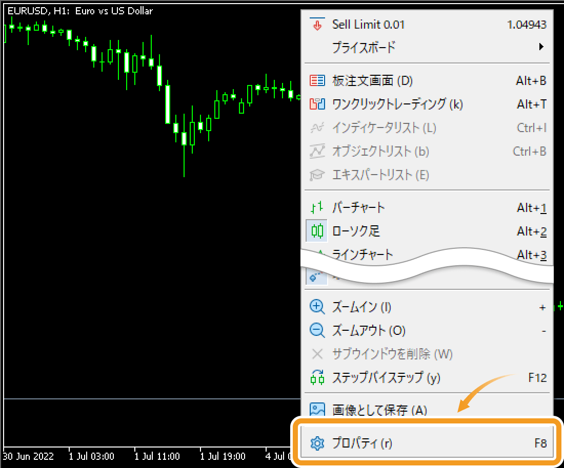
Task: Click the ローソク足 candlestick icon
Action: click(317, 230)
